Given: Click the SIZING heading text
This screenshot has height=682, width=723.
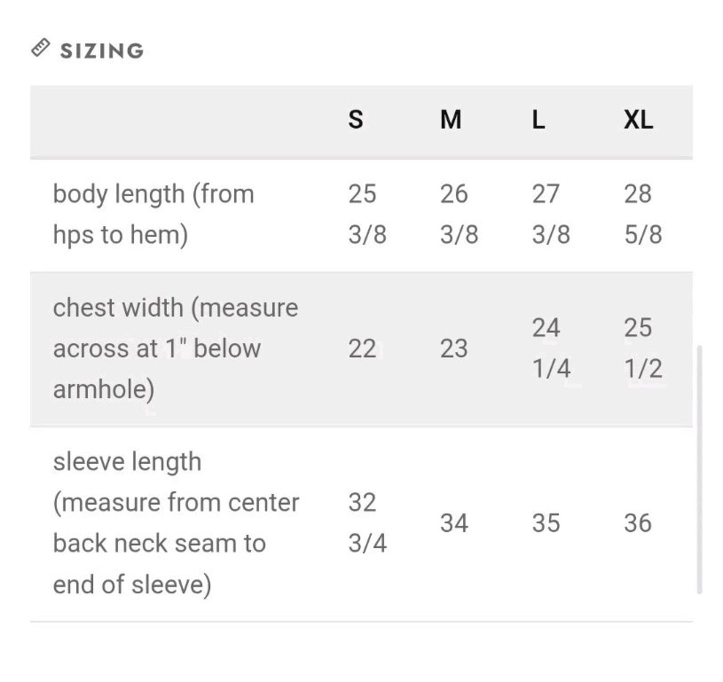Looking at the screenshot, I should coord(102,51).
